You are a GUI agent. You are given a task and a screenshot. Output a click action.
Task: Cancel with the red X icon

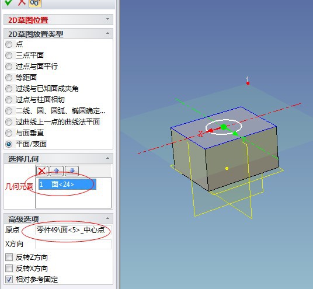point(22,2)
